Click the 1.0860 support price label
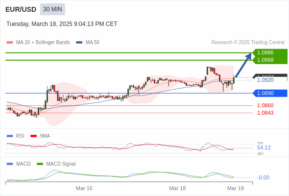 pos(265,105)
